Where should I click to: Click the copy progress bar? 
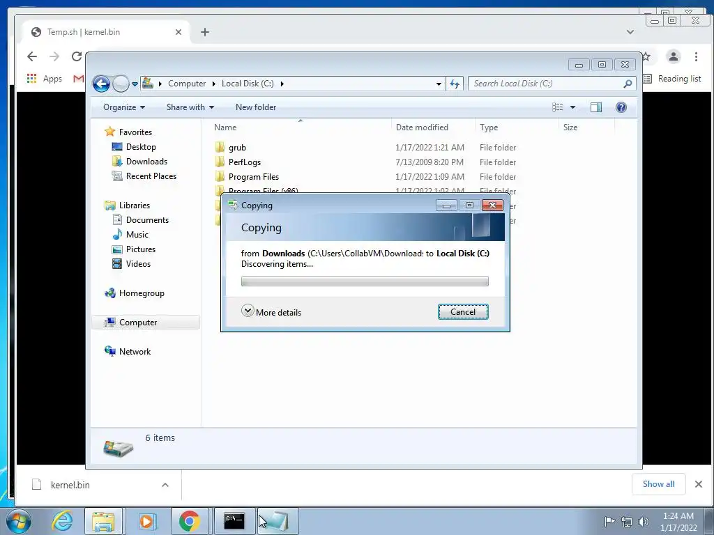point(365,281)
